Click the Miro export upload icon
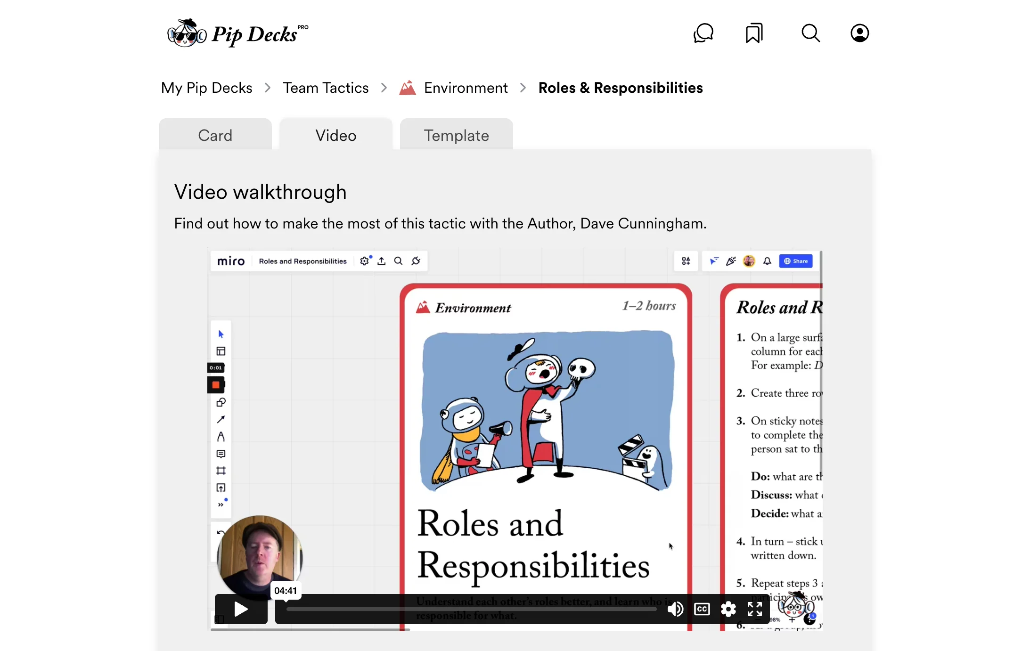Viewport: 1030px width, 651px height. tap(382, 261)
